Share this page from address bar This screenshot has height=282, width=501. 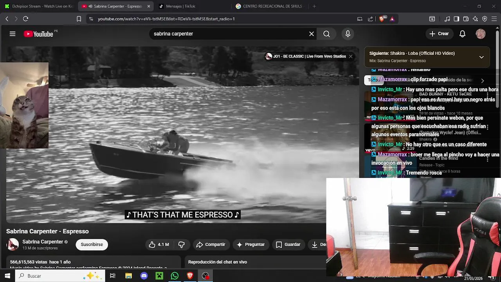point(370,19)
